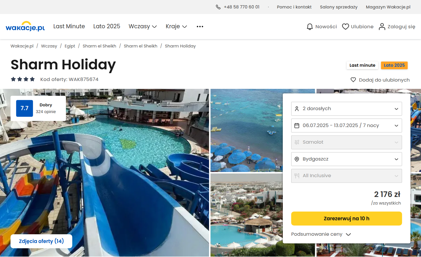This screenshot has width=421, height=257.
Task: Open the Kraje menu
Action: tap(176, 27)
